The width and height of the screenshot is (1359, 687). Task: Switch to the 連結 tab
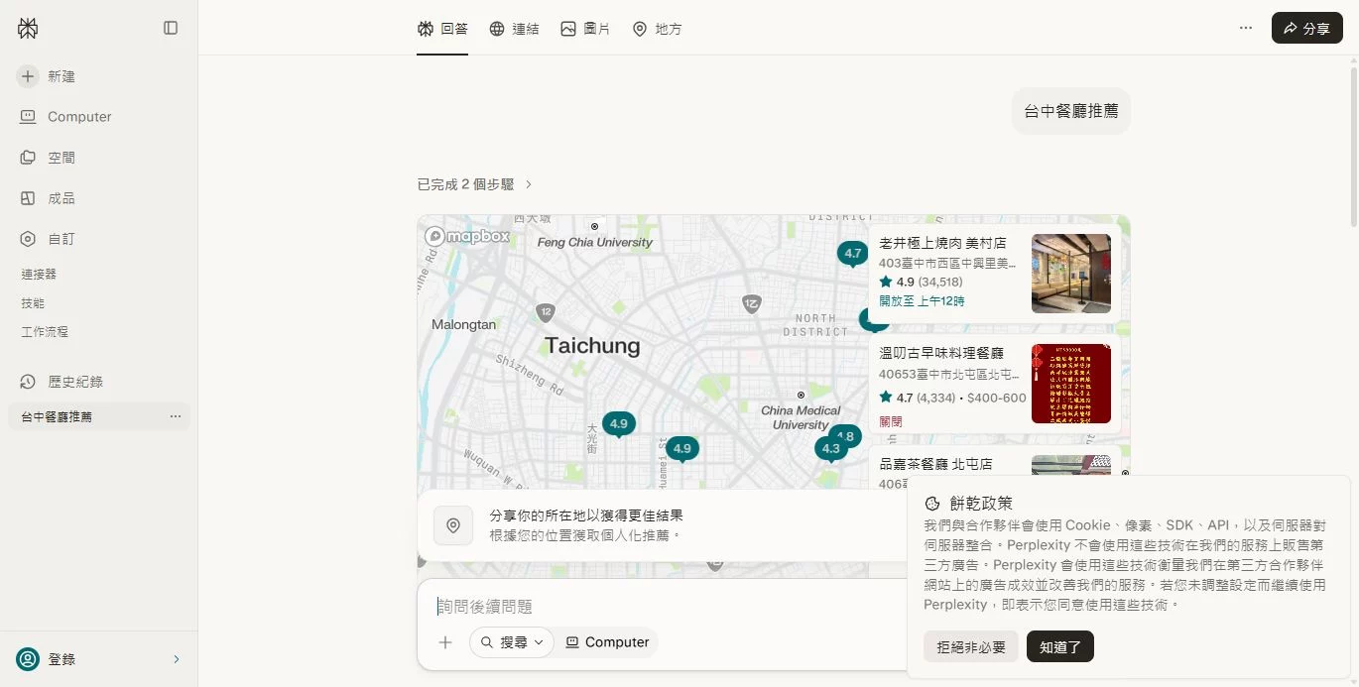pyautogui.click(x=514, y=29)
